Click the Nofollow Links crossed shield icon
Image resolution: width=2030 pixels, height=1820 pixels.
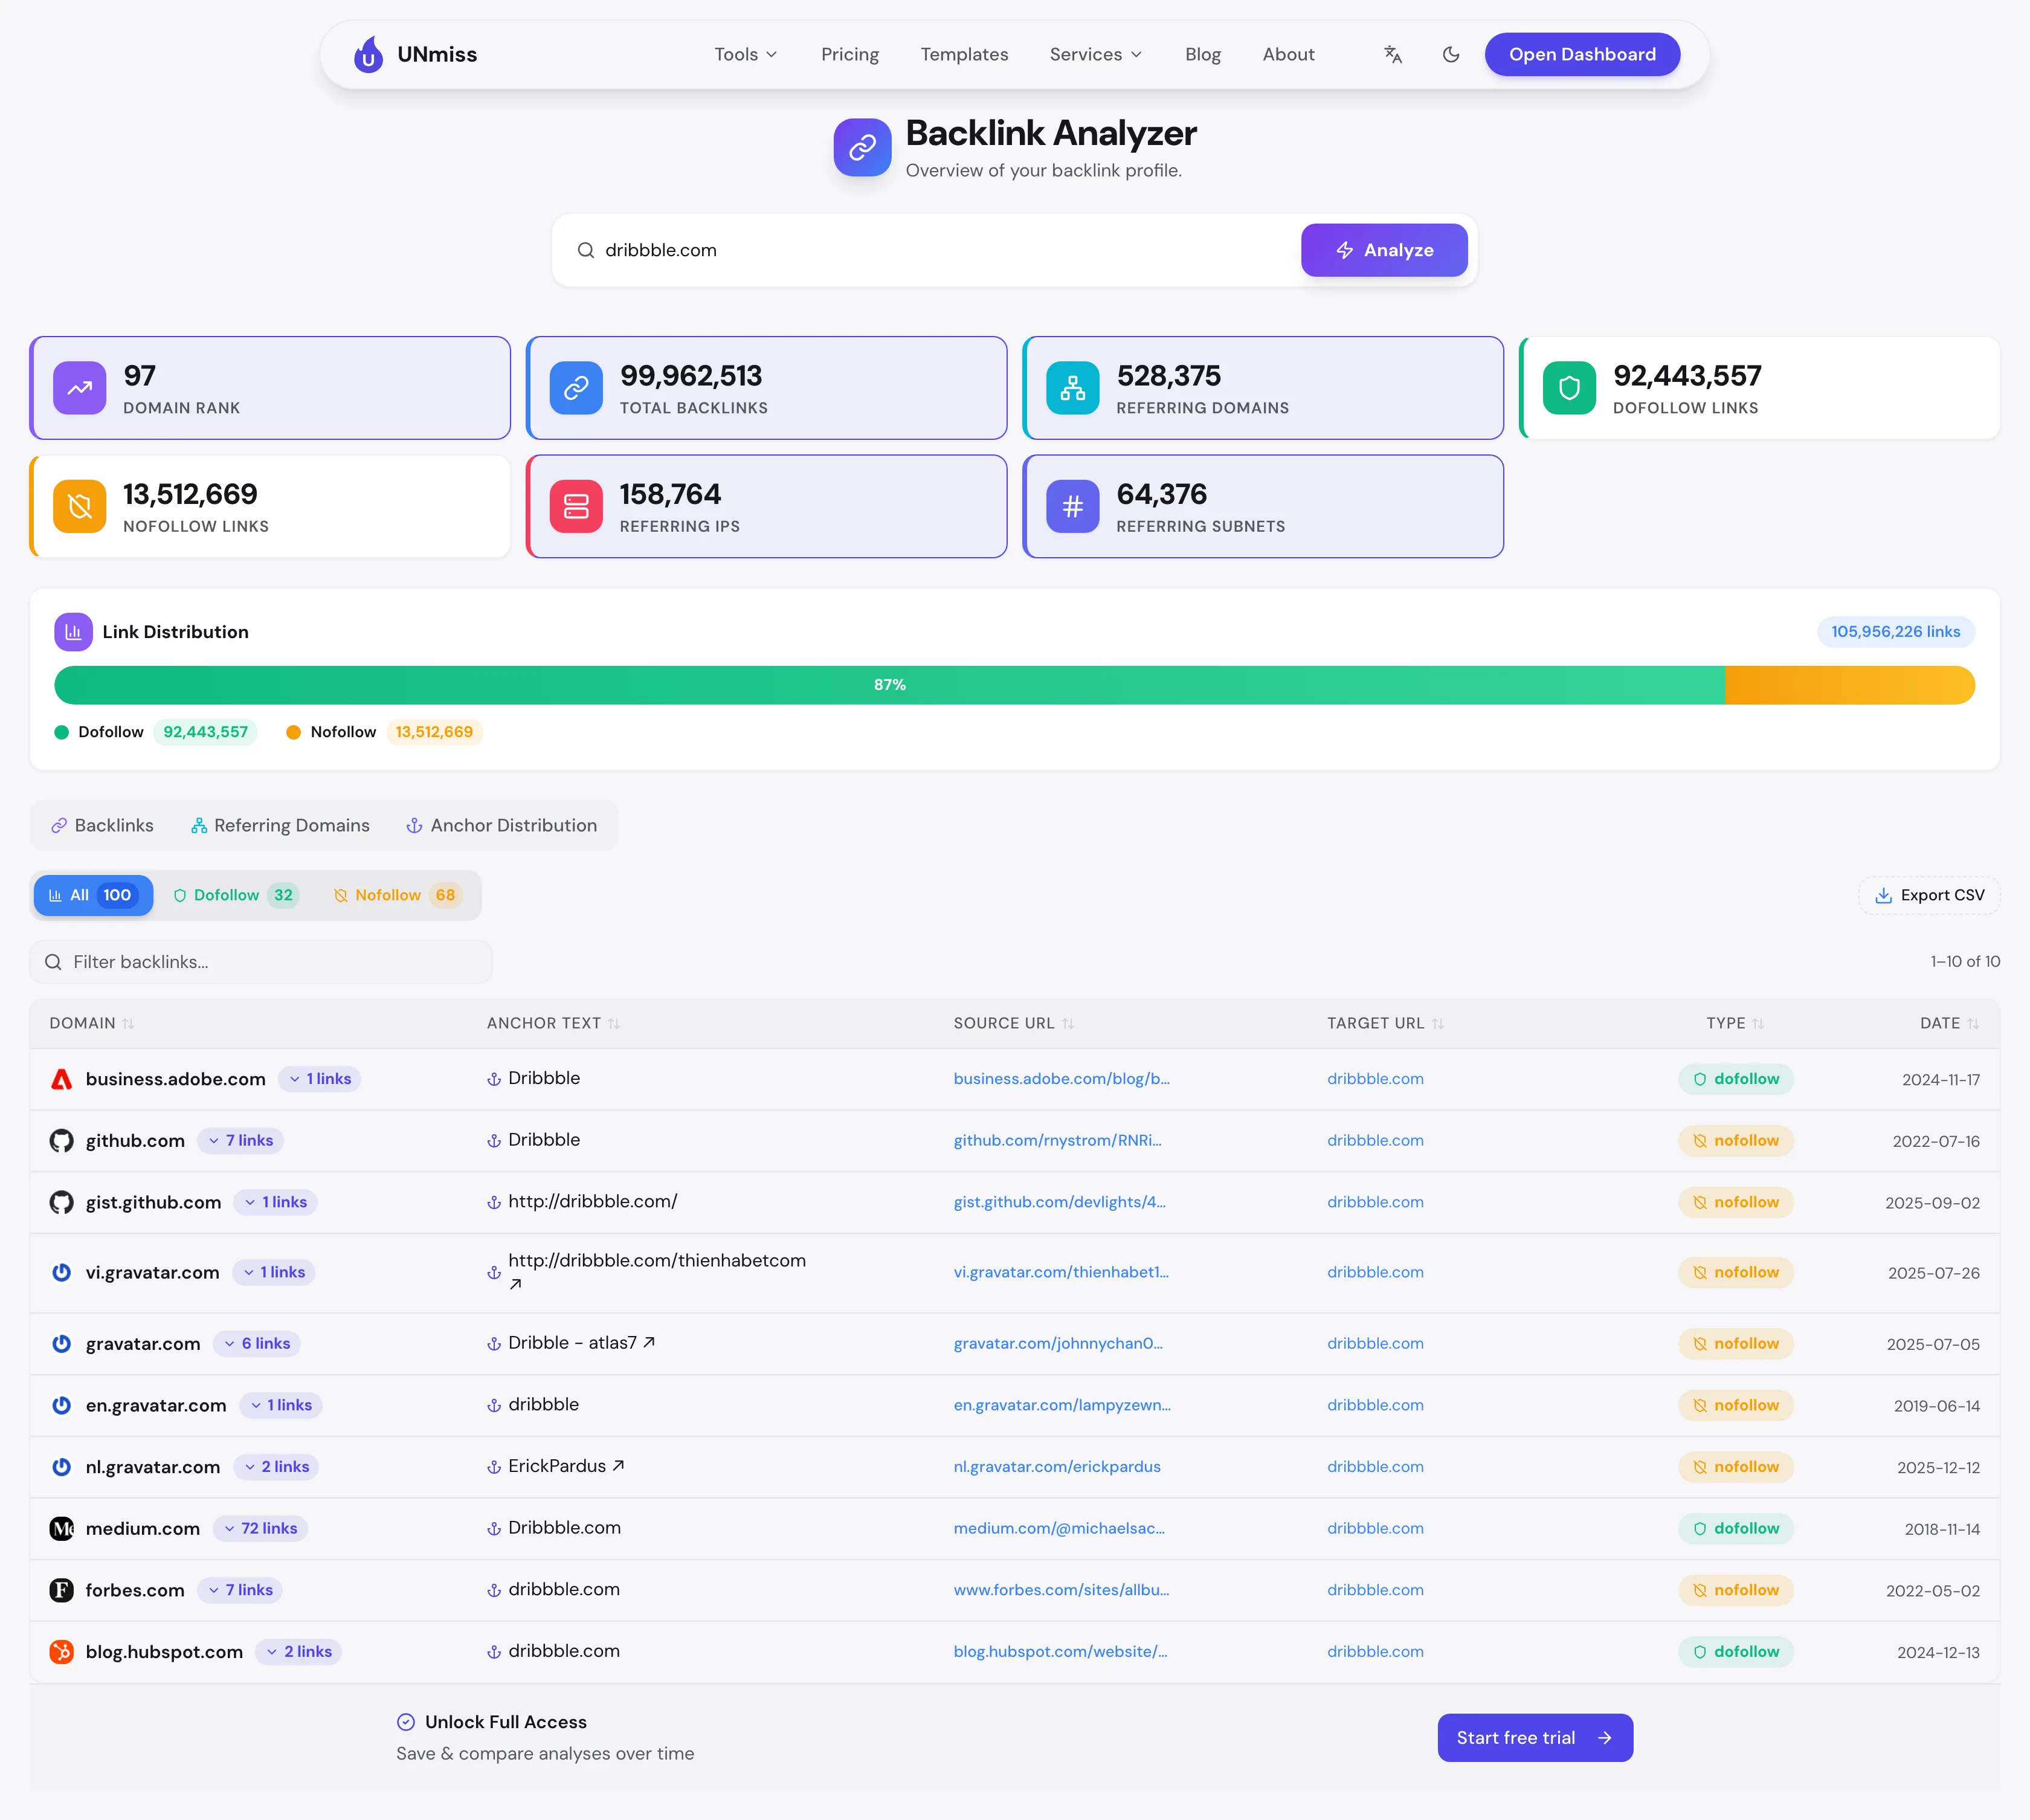tap(80, 506)
